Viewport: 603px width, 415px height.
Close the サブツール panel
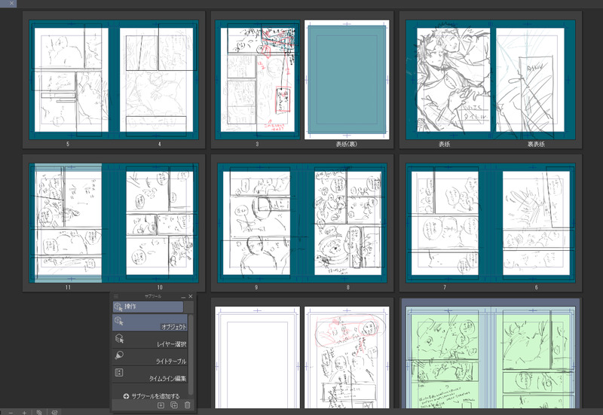(x=191, y=296)
